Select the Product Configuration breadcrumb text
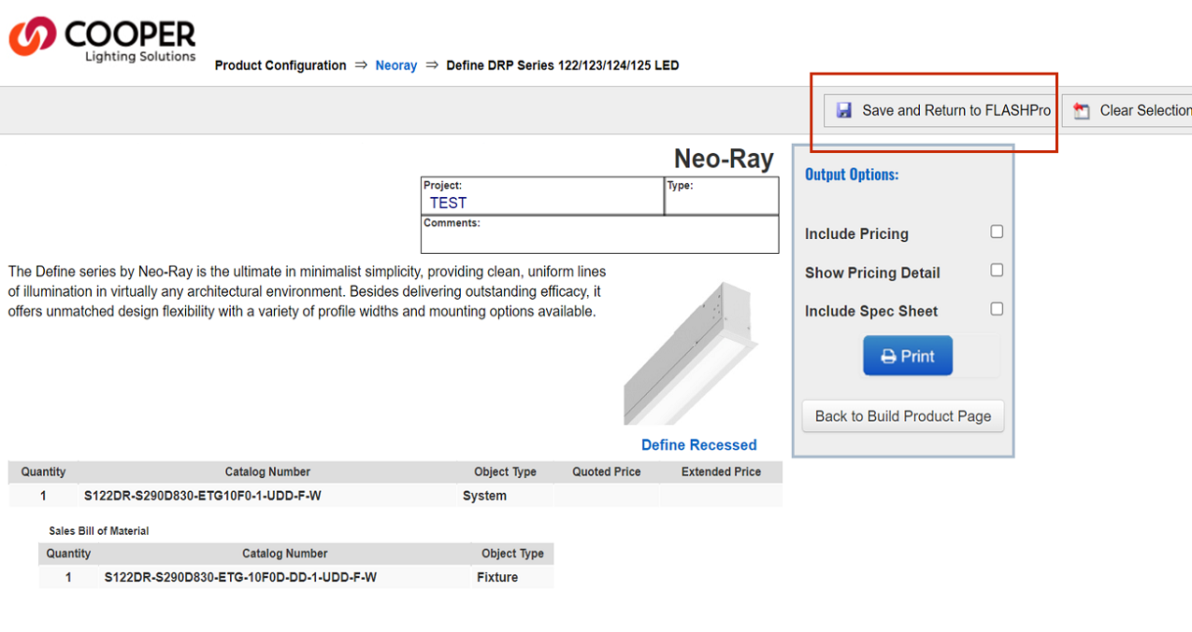Screen dimensions: 1192x632 [x=280, y=65]
